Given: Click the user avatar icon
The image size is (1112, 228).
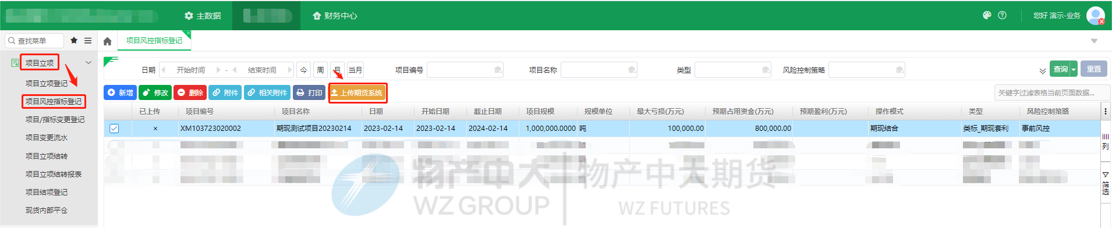Looking at the screenshot, I should pos(1095,16).
